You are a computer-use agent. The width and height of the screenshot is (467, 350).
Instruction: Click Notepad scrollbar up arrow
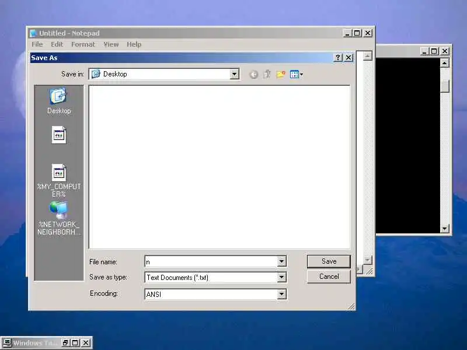368,56
